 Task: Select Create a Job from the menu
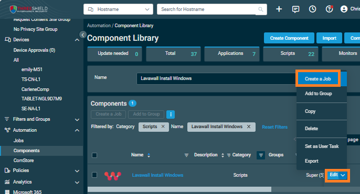coord(318,79)
